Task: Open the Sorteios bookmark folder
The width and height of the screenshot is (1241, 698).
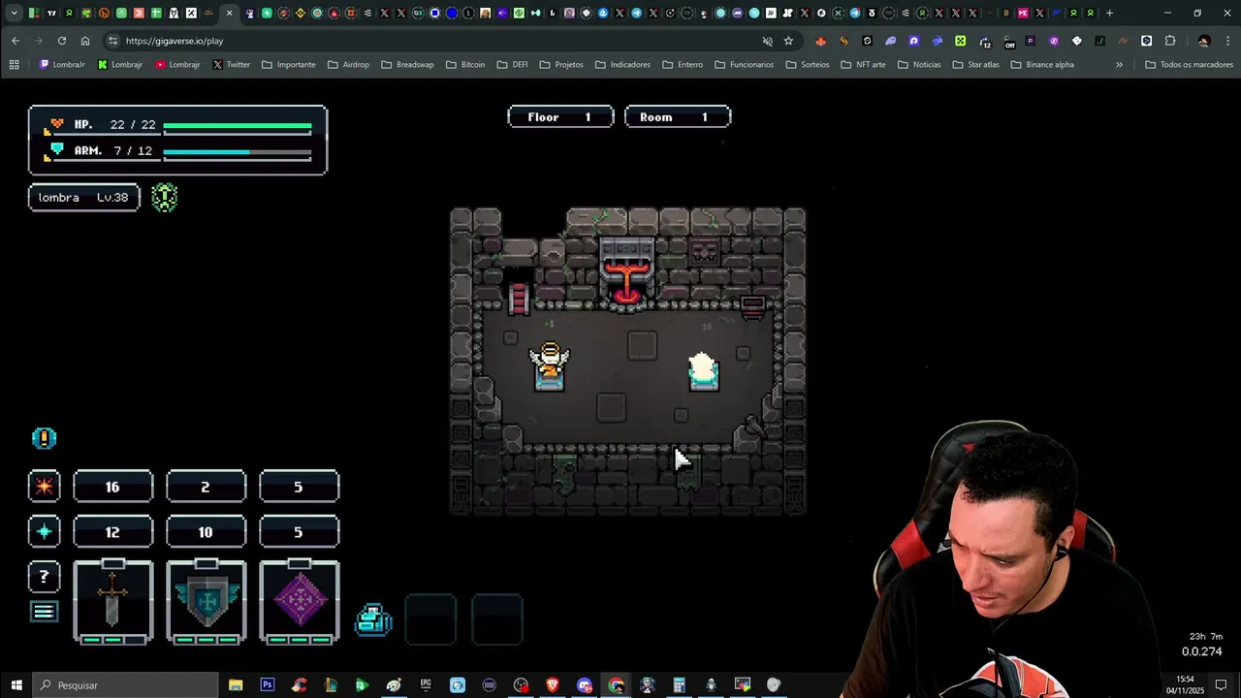Action: (808, 65)
